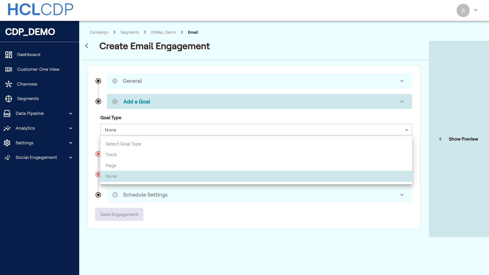Expand the General section chevron
489x275 pixels.
(x=402, y=81)
